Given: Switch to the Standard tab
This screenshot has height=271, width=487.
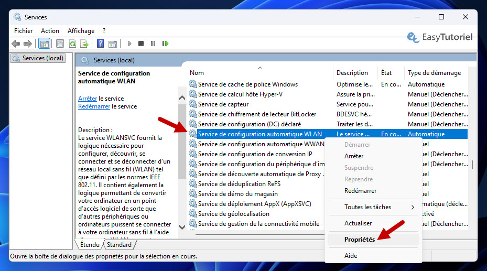Looking at the screenshot, I should pyautogui.click(x=119, y=245).
